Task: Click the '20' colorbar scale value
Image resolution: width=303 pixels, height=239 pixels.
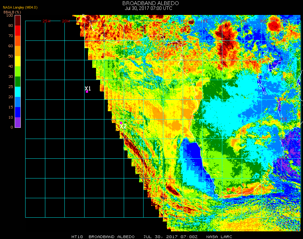Action: point(11,97)
